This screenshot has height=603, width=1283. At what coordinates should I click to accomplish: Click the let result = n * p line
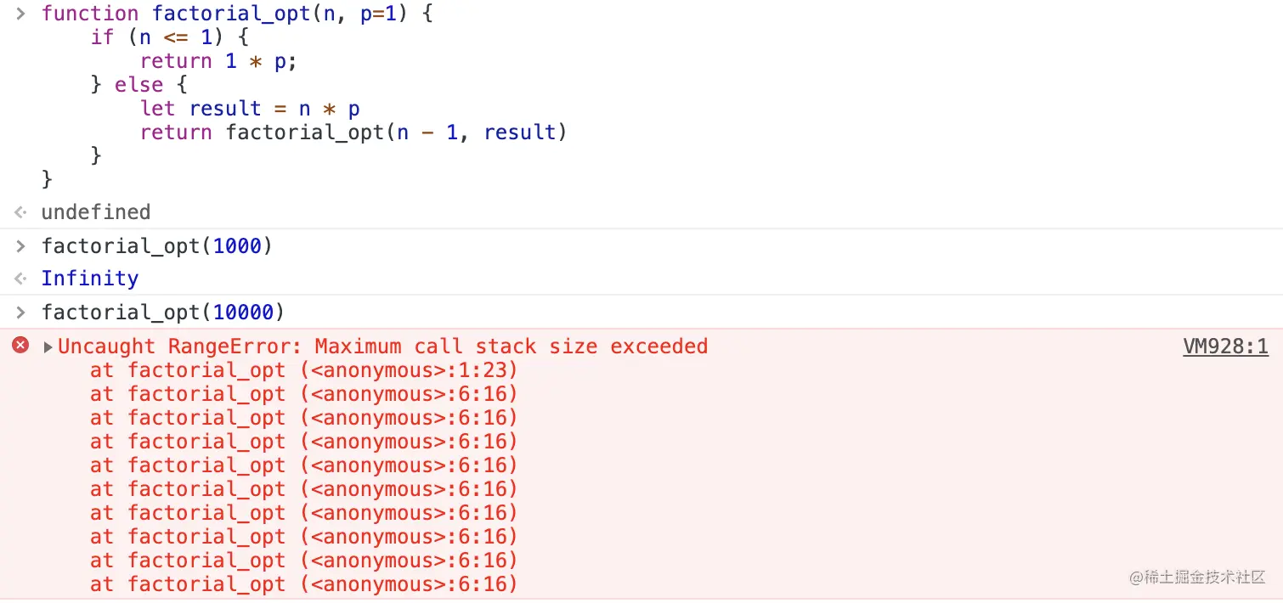pyautogui.click(x=250, y=109)
